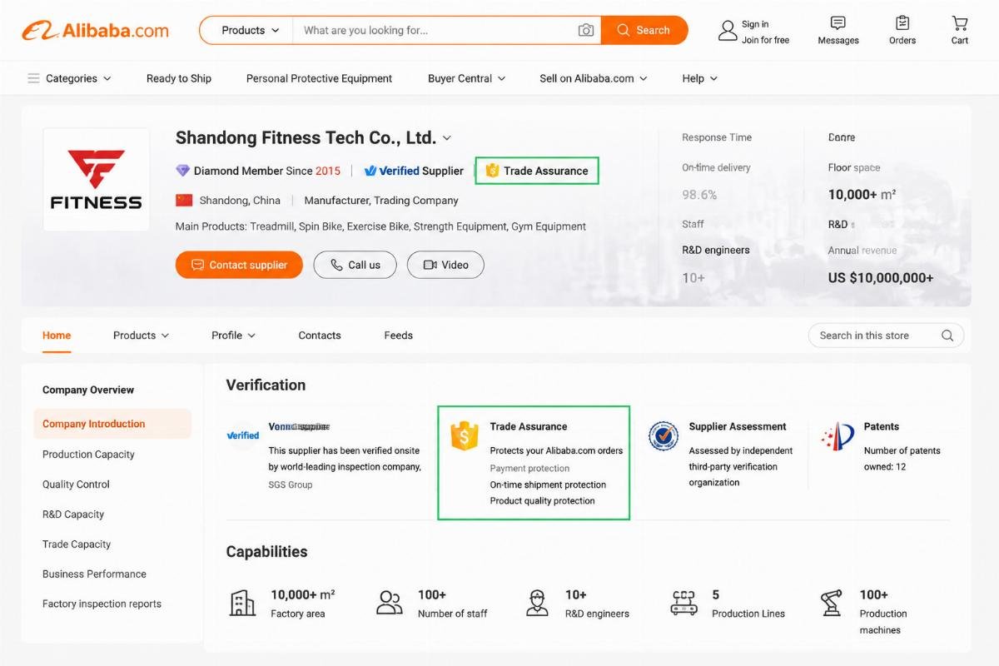The height and width of the screenshot is (666, 999).
Task: Open Business Performance sidebar item
Action: (94, 574)
